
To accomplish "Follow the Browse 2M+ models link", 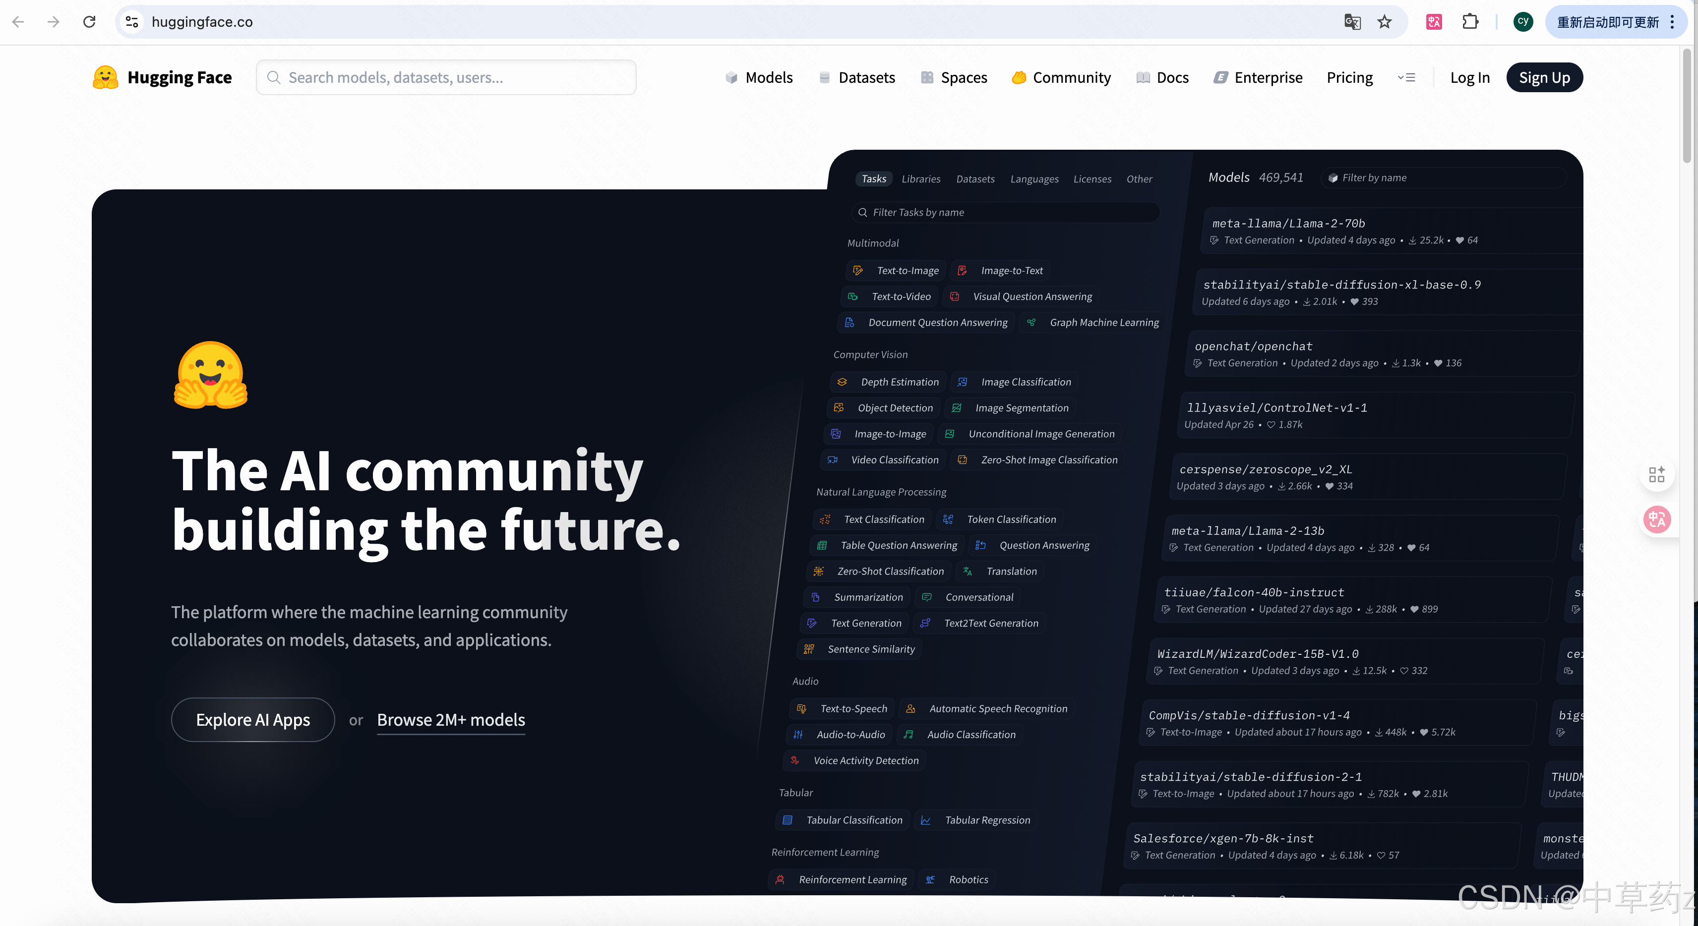I will pos(451,720).
